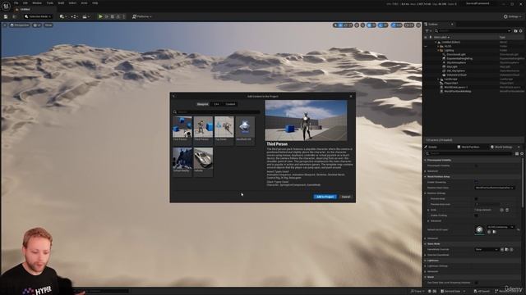Open the Selection Mode dropdown

tap(38, 16)
